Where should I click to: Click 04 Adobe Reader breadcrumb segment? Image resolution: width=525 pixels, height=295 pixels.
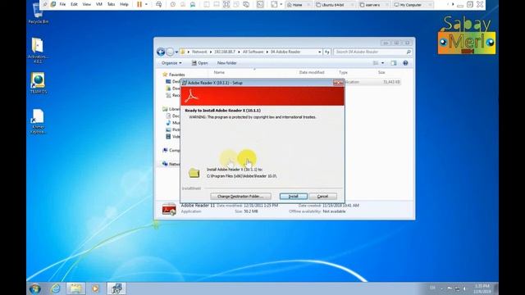(285, 52)
